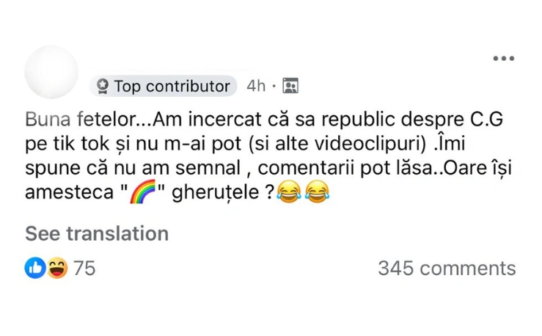The height and width of the screenshot is (336, 542).
Task: Open the post's 4h timestamp link
Action: coord(256,87)
